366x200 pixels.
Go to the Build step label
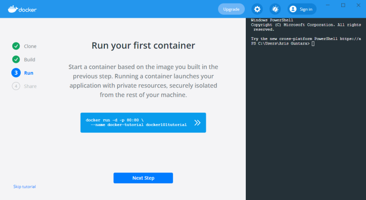point(29,59)
